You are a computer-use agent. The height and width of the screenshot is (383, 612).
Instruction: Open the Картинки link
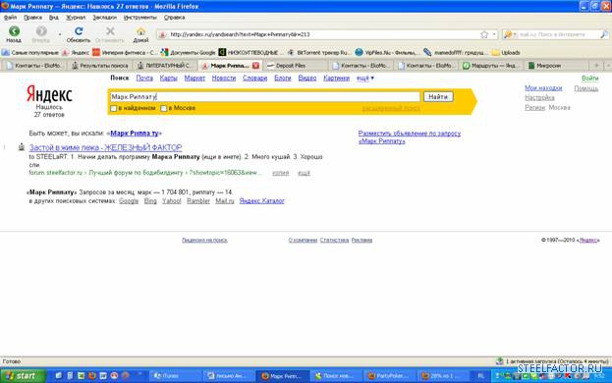336,78
